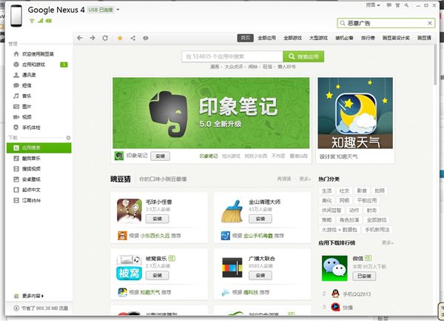Click the 已安装 button under 微信

(364, 276)
